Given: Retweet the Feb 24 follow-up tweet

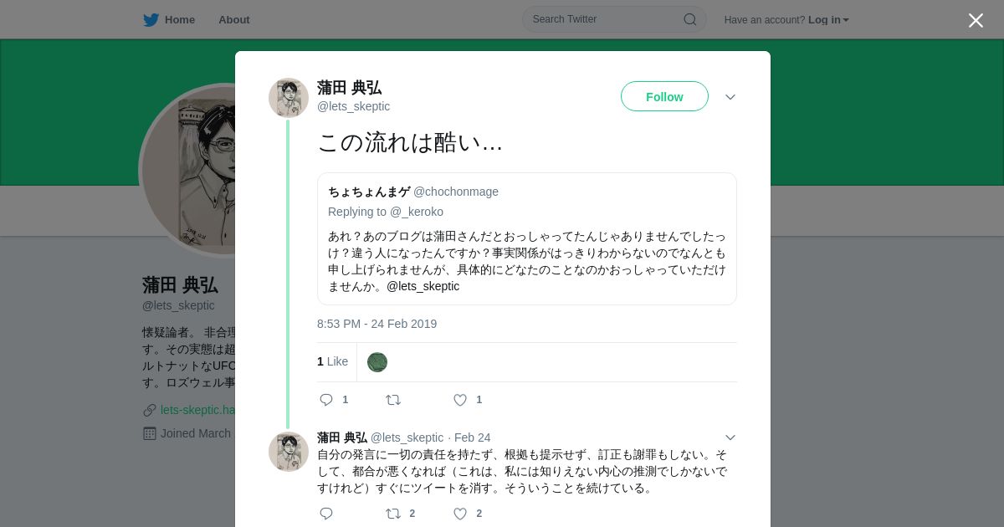Looking at the screenshot, I should coord(393,514).
